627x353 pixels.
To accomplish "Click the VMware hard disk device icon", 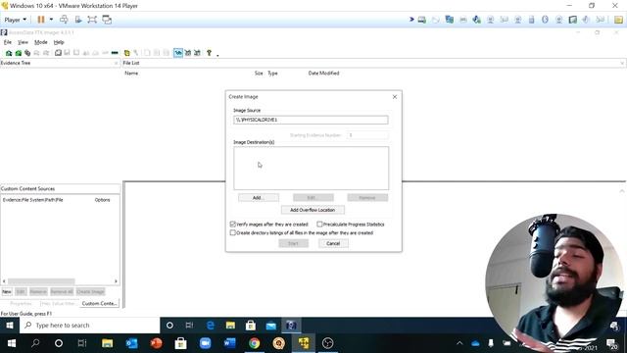I will (422, 20).
